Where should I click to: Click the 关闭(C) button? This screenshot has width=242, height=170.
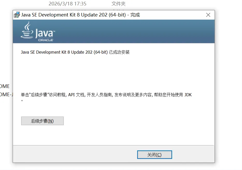155,155
